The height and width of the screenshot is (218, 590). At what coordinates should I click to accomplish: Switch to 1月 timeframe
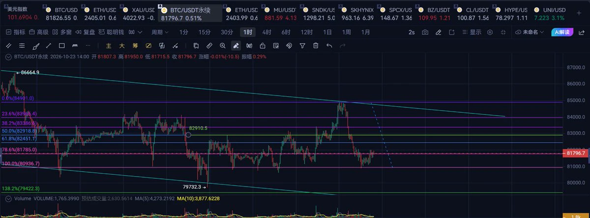coord(365,32)
